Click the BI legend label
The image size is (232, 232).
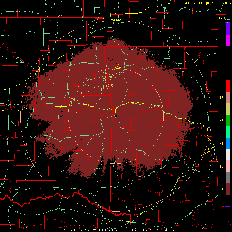point(221,189)
